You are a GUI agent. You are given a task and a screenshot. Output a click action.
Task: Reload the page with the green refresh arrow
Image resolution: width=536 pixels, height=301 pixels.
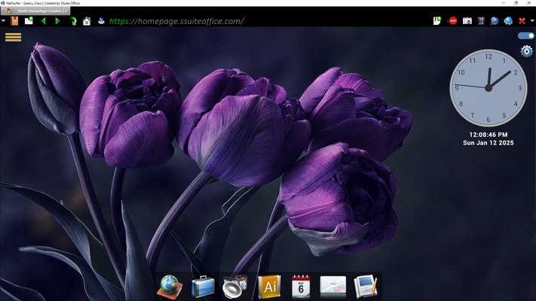73,21
